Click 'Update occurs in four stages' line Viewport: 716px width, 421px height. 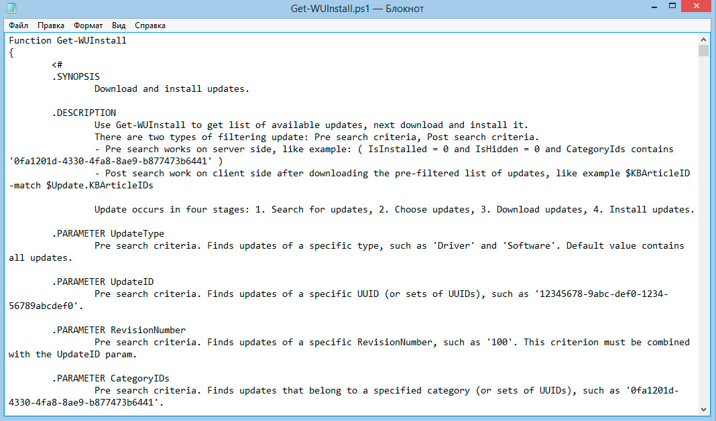394,210
